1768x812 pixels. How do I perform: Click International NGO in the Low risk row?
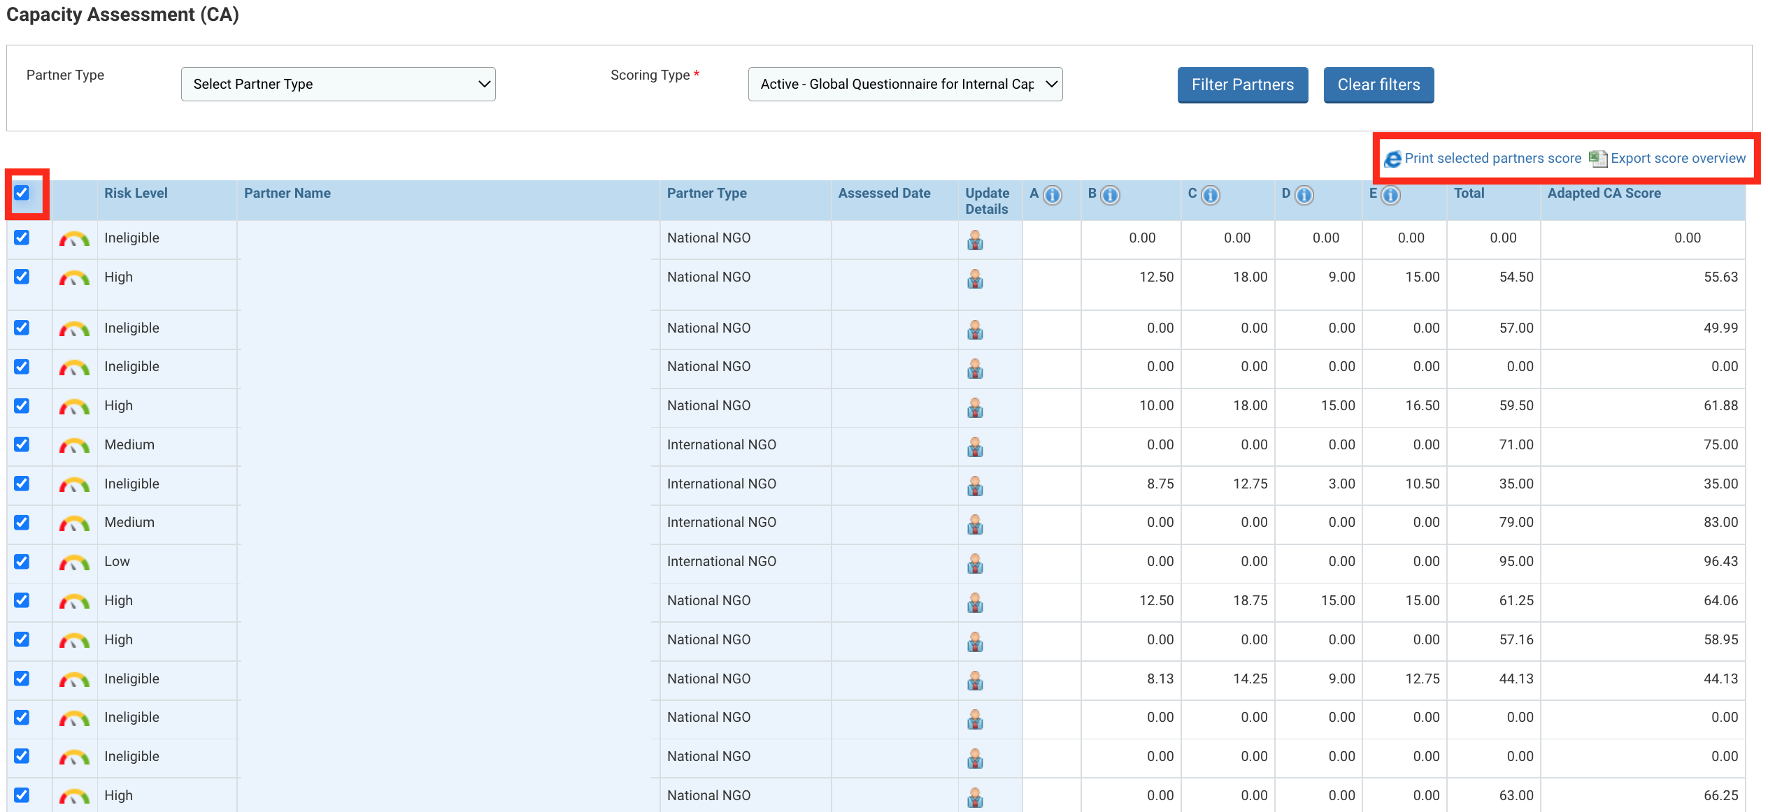pyautogui.click(x=721, y=562)
